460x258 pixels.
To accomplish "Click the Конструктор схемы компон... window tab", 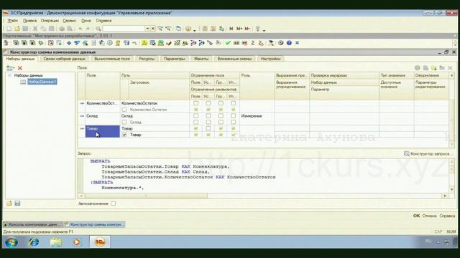I will (x=94, y=224).
